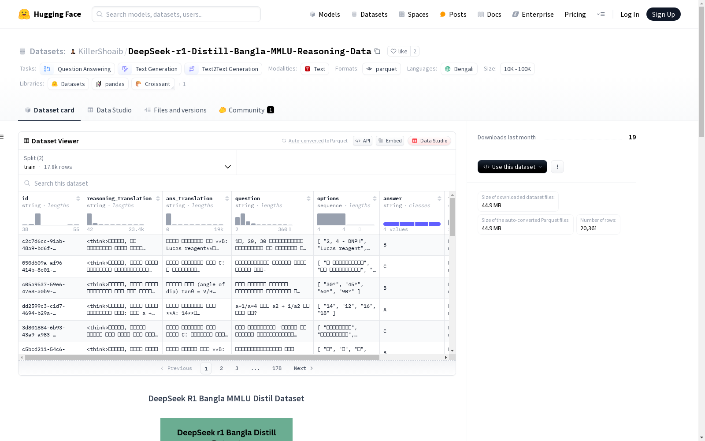The image size is (705, 441).
Task: Sort the reasoning_translation column
Action: coord(158,198)
